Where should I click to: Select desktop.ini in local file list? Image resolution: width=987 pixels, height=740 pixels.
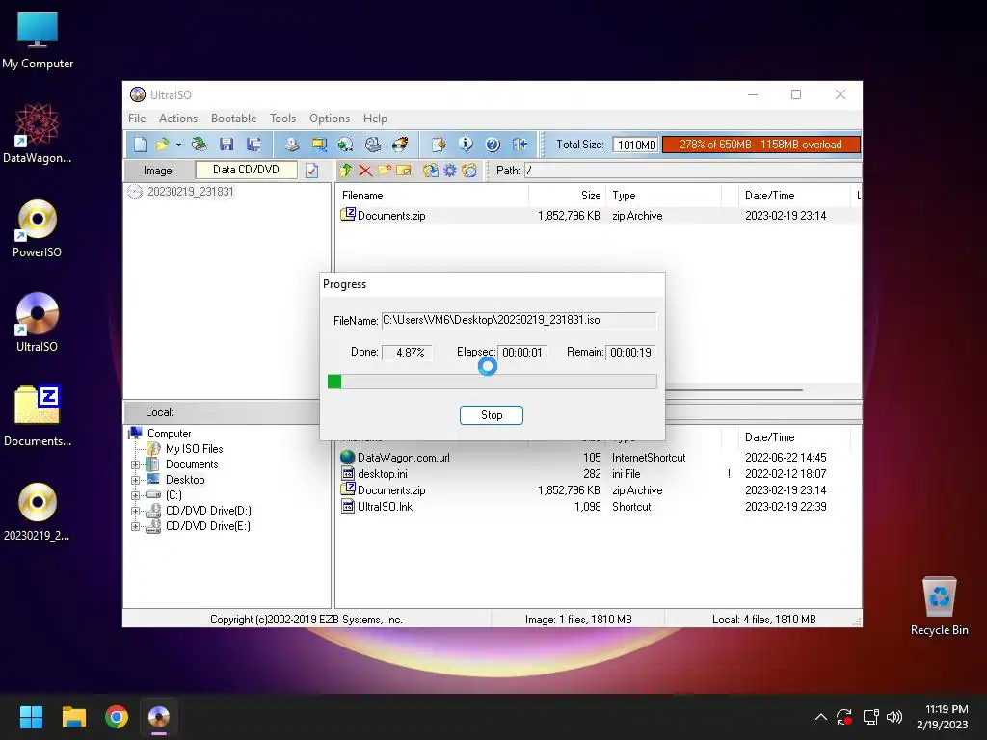click(x=382, y=474)
